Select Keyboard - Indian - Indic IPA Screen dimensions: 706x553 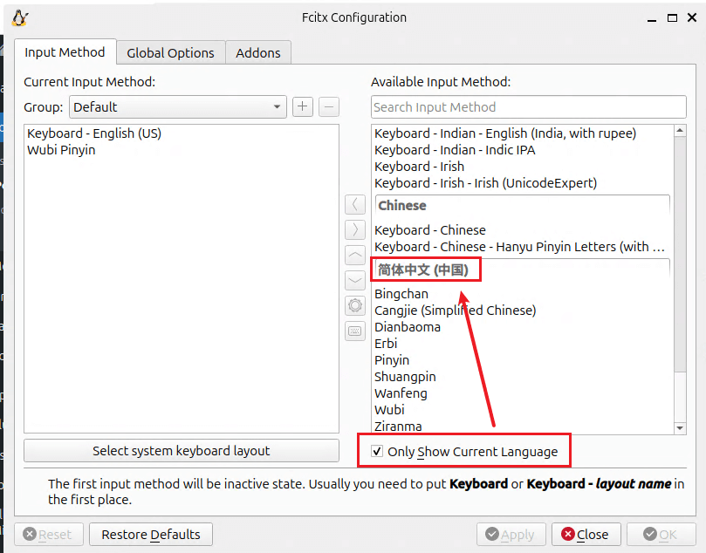tap(524, 150)
